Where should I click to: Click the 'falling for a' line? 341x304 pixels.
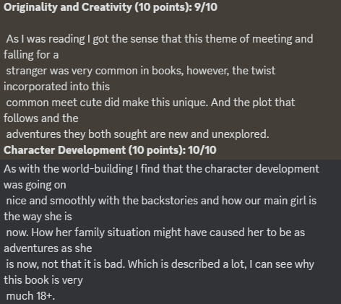click(x=31, y=55)
